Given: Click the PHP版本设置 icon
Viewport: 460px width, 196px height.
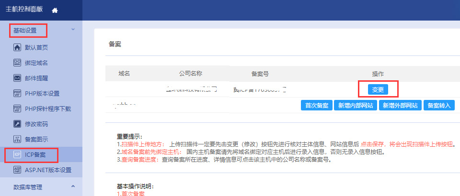Looking at the screenshot, I should [x=17, y=93].
